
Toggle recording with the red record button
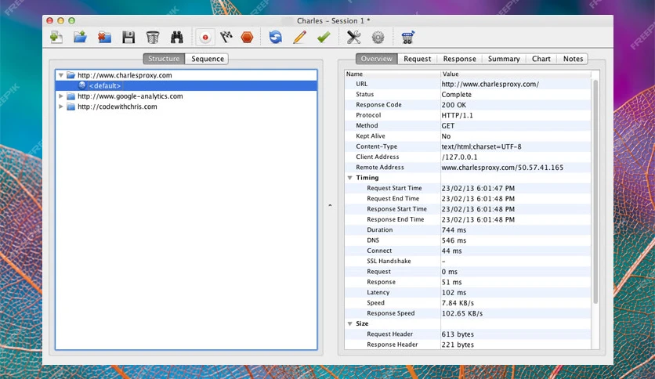point(205,37)
